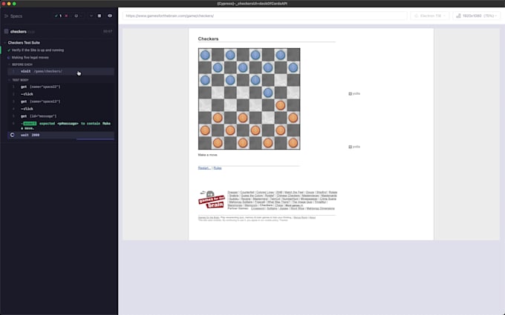505x315 pixels.
Task: Collapse the BEFORE EACH section
Action: 22,64
